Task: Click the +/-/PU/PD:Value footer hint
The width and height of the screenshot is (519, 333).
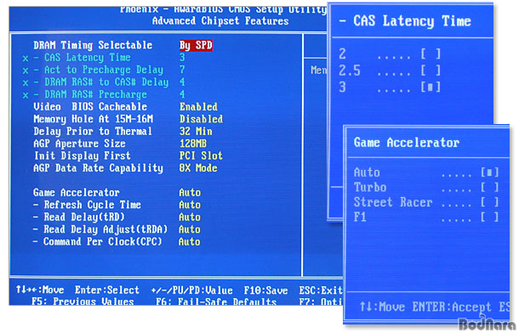Action: pos(191,291)
